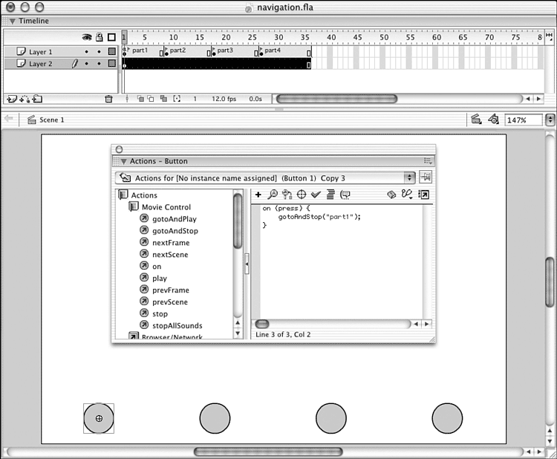Toggle Layer 1 outline color square

coord(112,51)
